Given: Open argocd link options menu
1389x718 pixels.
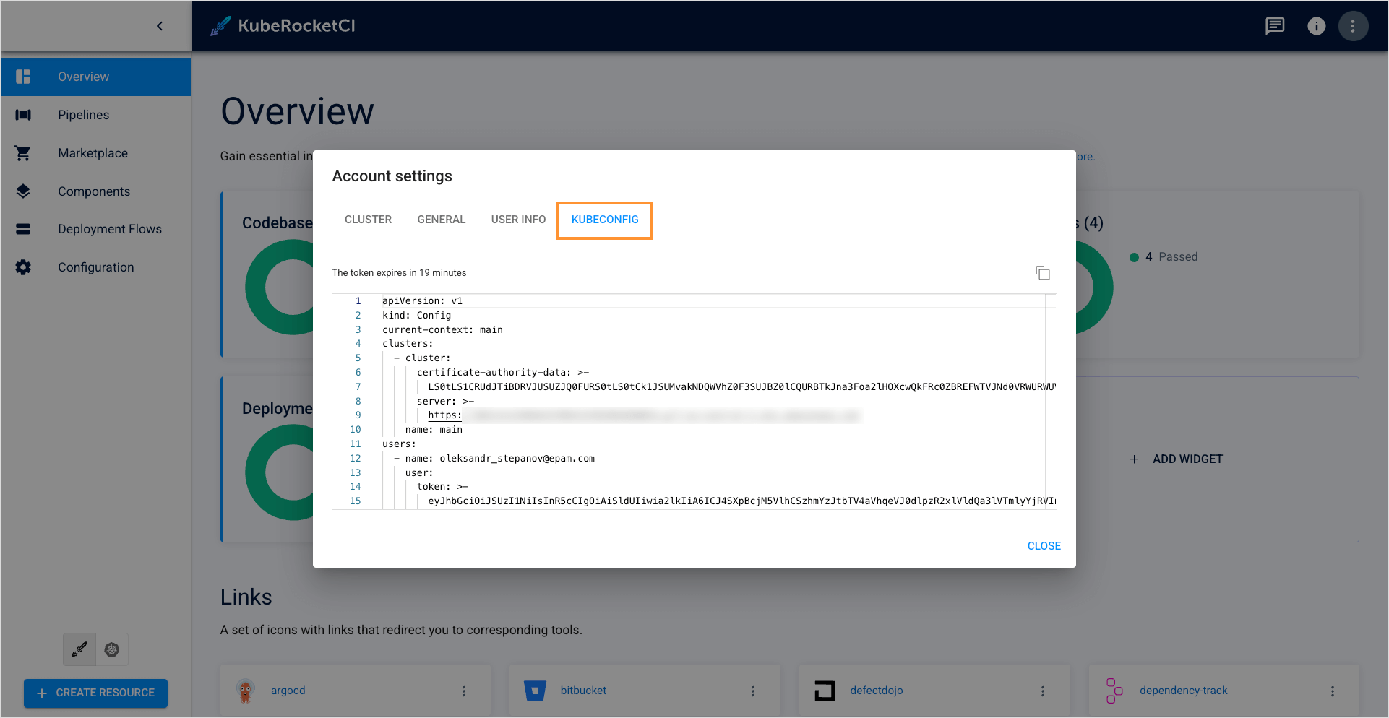Looking at the screenshot, I should (464, 691).
